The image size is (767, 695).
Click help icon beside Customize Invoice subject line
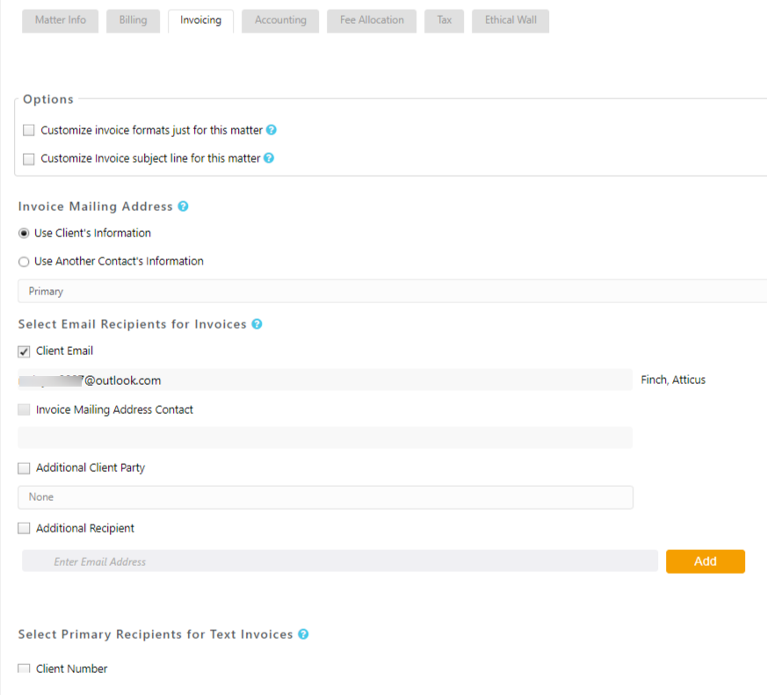269,158
